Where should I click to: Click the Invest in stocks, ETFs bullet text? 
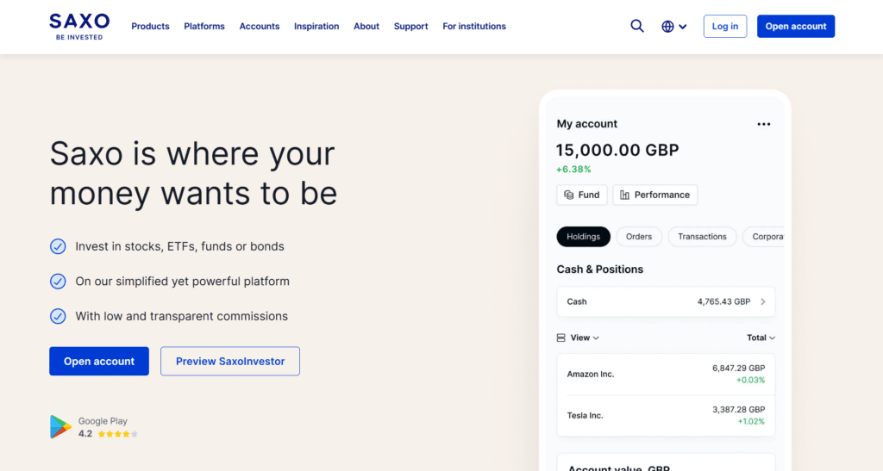[x=179, y=246]
